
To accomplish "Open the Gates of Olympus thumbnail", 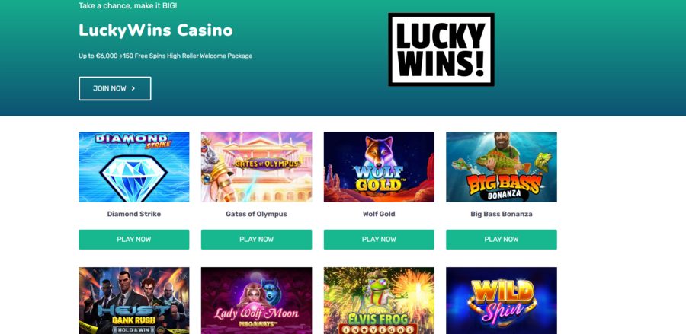I will pos(256,167).
